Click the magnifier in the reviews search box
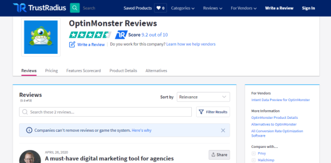This screenshot has width=331, height=163. coord(25,112)
